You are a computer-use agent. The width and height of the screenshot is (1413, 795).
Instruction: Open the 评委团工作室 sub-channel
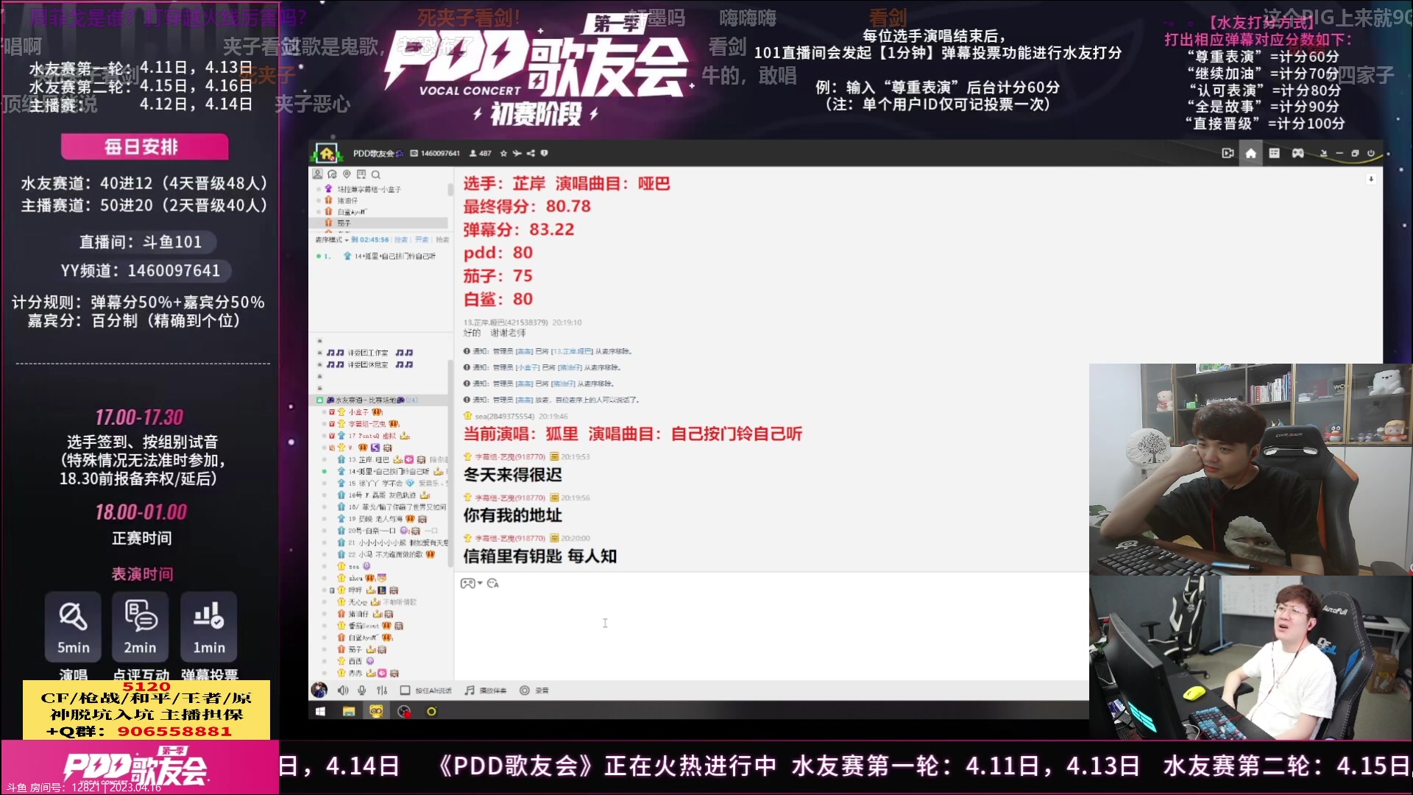click(368, 353)
